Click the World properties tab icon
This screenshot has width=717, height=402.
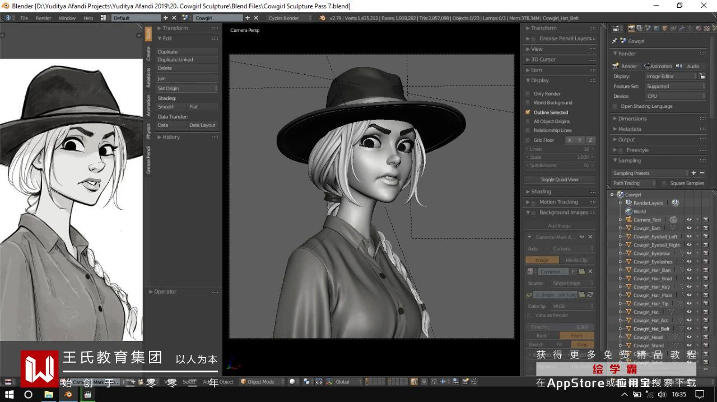pos(657,28)
